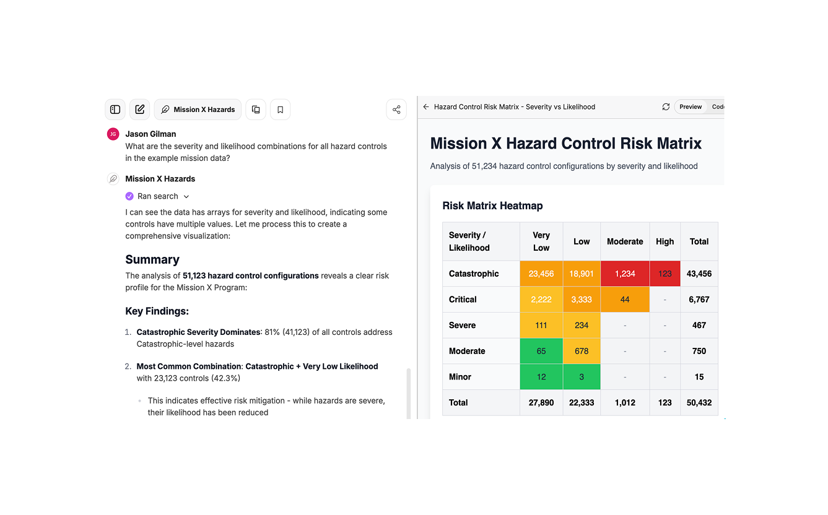Click the red Catastrophic 1,234 heatmap cell
The height and width of the screenshot is (515, 828).
click(x=624, y=274)
